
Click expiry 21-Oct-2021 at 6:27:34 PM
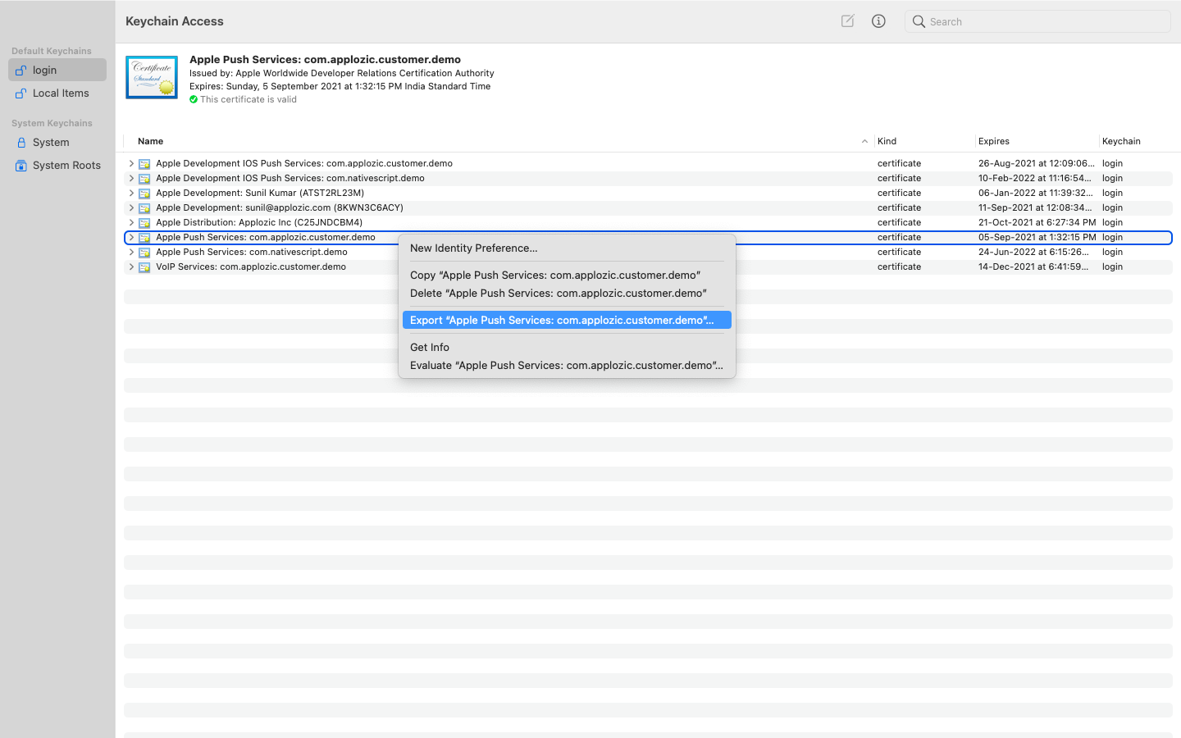[1037, 222]
